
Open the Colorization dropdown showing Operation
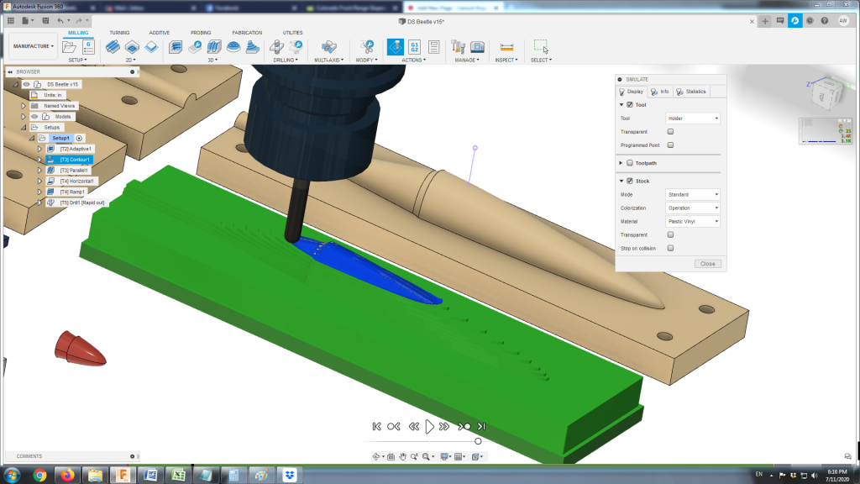tap(693, 208)
